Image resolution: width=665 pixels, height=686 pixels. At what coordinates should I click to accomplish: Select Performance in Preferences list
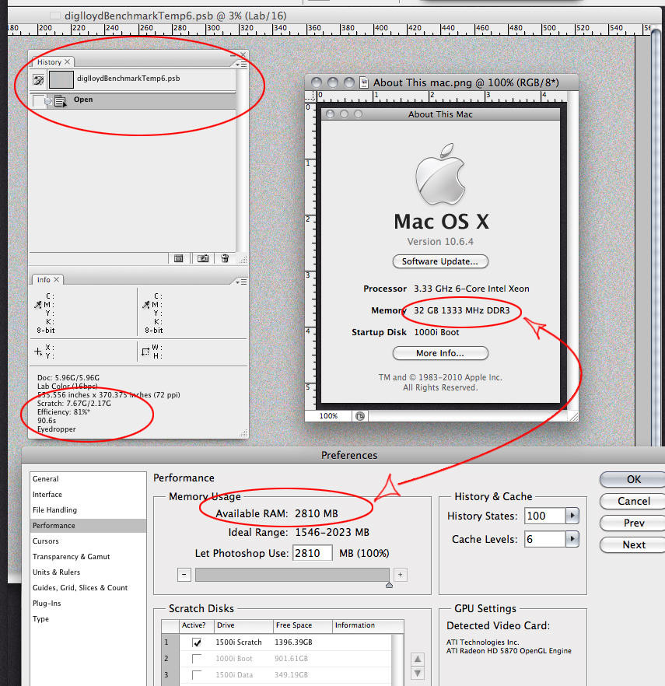coord(88,526)
